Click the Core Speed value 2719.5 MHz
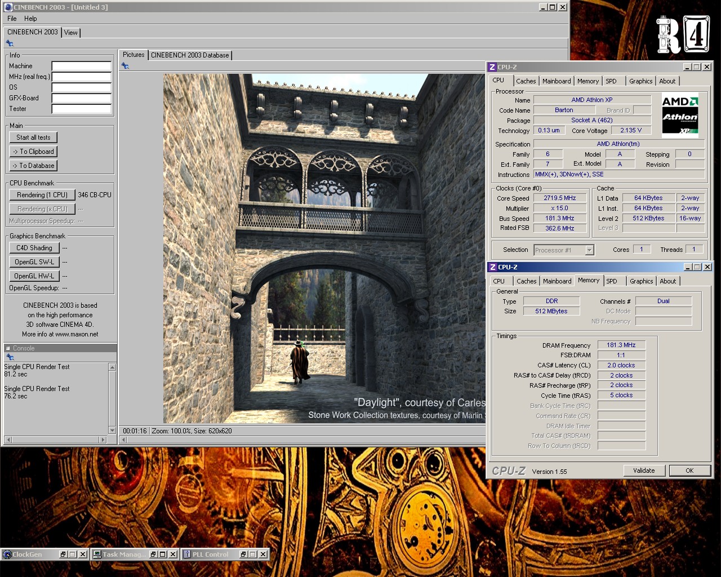The height and width of the screenshot is (577, 721). click(x=560, y=198)
